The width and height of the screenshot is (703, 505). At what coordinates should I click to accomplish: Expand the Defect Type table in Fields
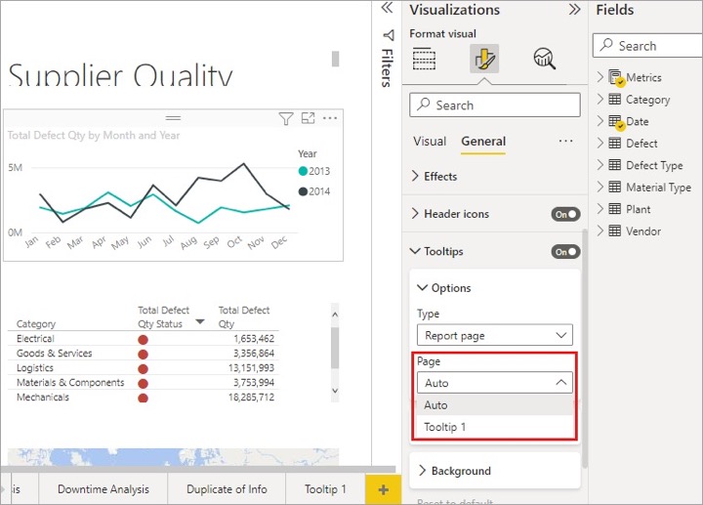[600, 165]
